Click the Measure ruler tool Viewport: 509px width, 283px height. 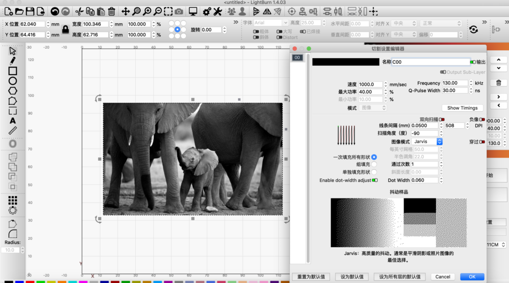(13, 131)
